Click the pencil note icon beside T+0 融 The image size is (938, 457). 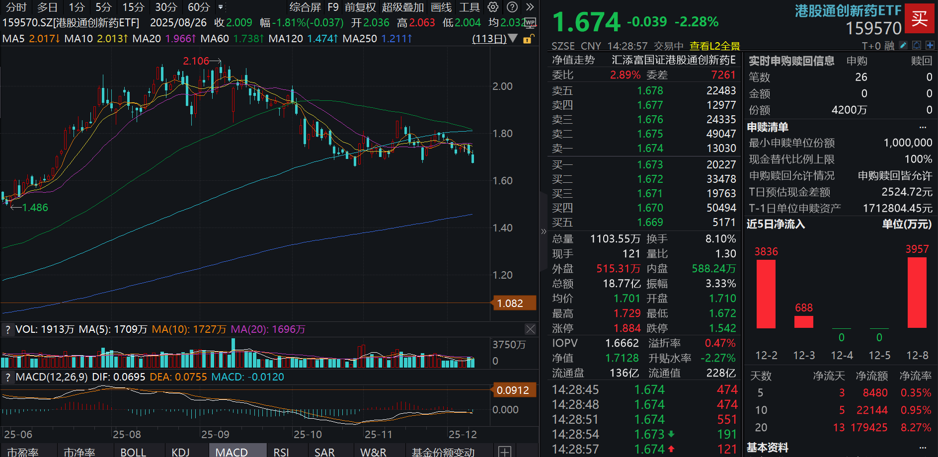point(903,46)
